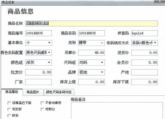
Task: Expand the 品牌 dropdown showing 极地
Action: [102, 72]
